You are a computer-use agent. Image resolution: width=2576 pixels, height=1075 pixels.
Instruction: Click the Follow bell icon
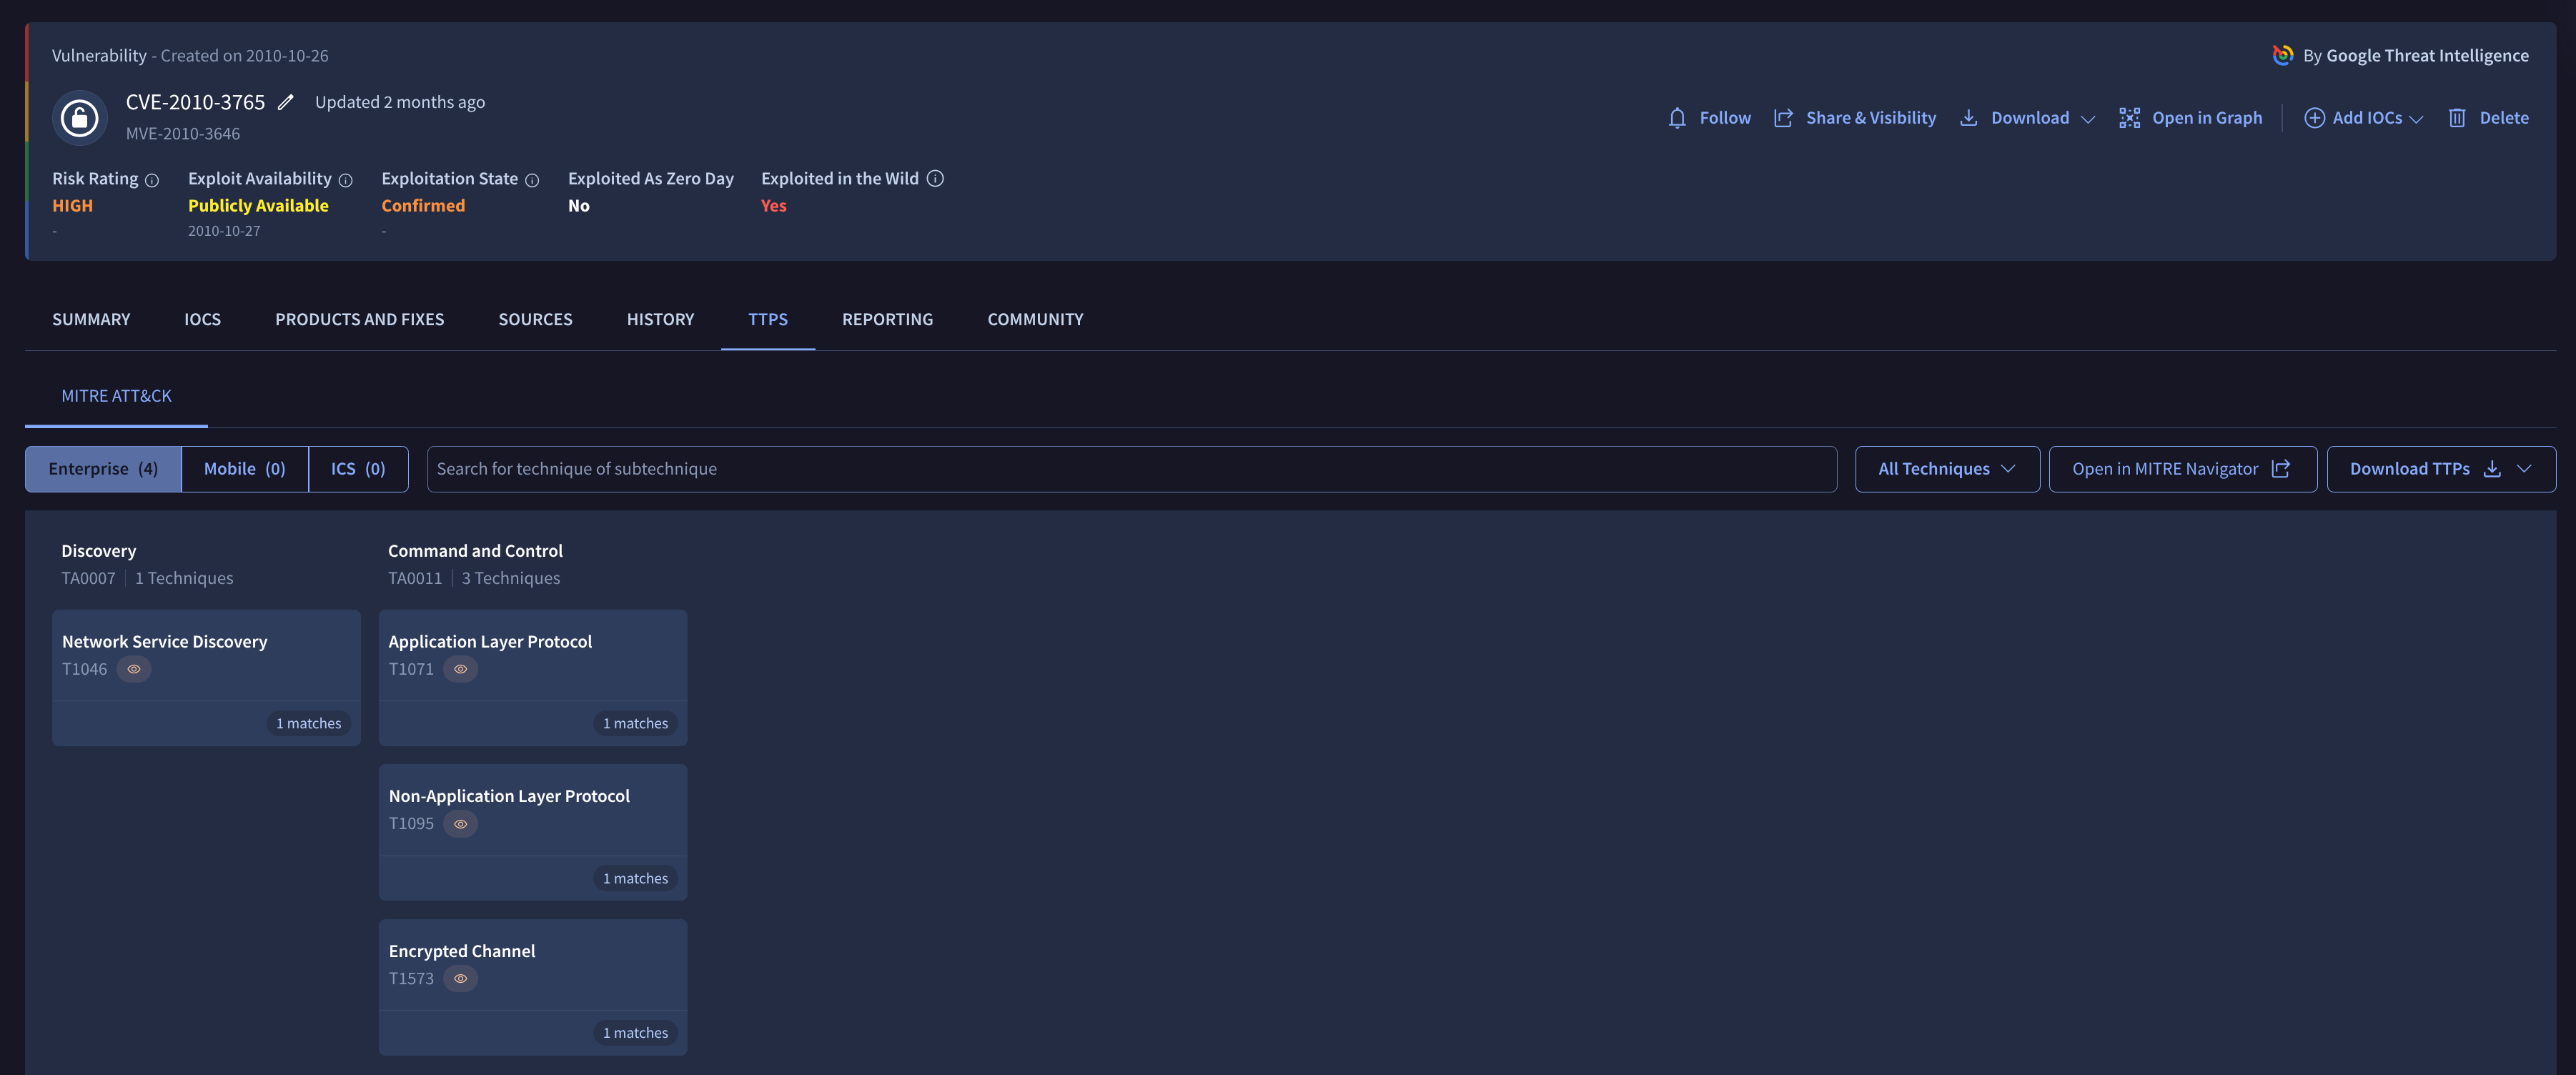tap(1677, 118)
